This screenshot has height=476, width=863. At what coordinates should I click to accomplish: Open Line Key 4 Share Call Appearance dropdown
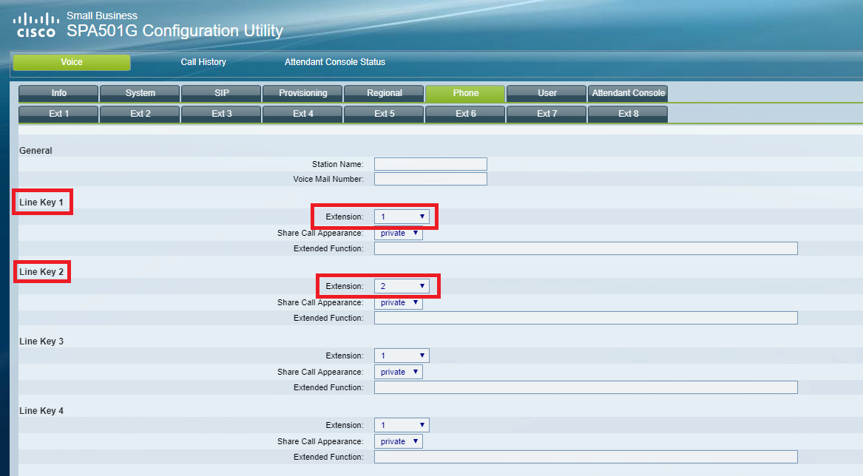399,441
